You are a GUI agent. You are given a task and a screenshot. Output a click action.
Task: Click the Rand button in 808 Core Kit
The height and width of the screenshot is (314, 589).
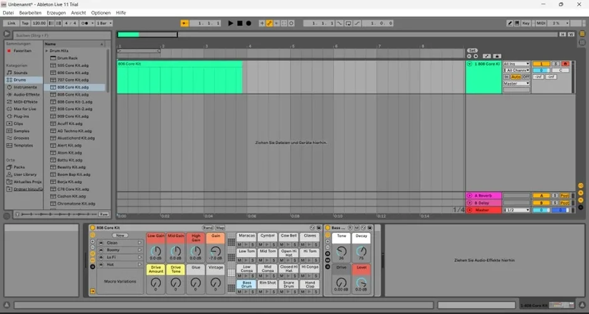point(208,227)
